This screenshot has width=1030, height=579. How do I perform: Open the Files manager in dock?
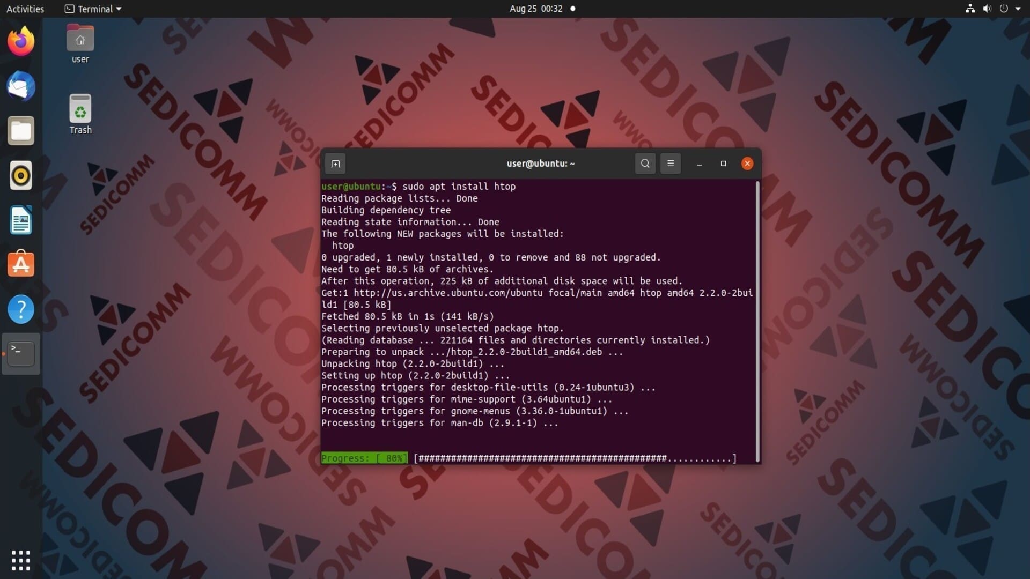(21, 131)
